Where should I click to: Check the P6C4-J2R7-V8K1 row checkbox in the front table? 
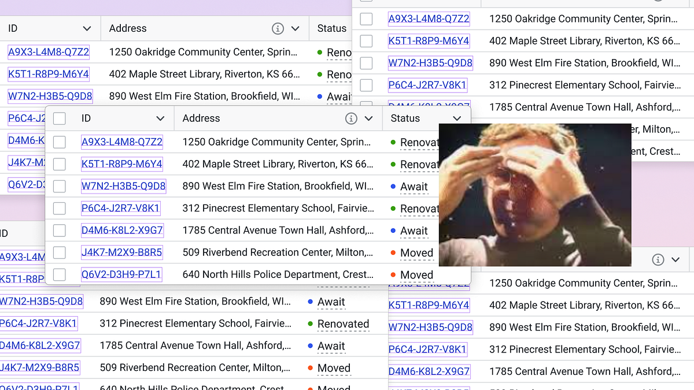59,208
